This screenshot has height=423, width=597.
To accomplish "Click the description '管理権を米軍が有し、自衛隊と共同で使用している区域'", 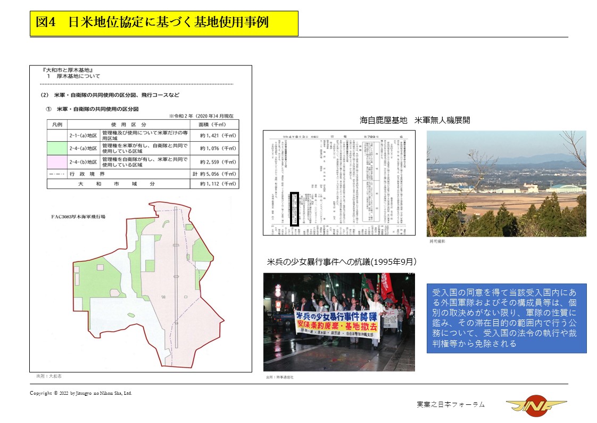I will (145, 149).
